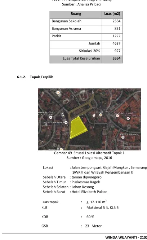Viewport: 147px width, 240px height.
Task: Click the DE'SUSHI restaurant marker on map
Action: [x=101, y=115]
